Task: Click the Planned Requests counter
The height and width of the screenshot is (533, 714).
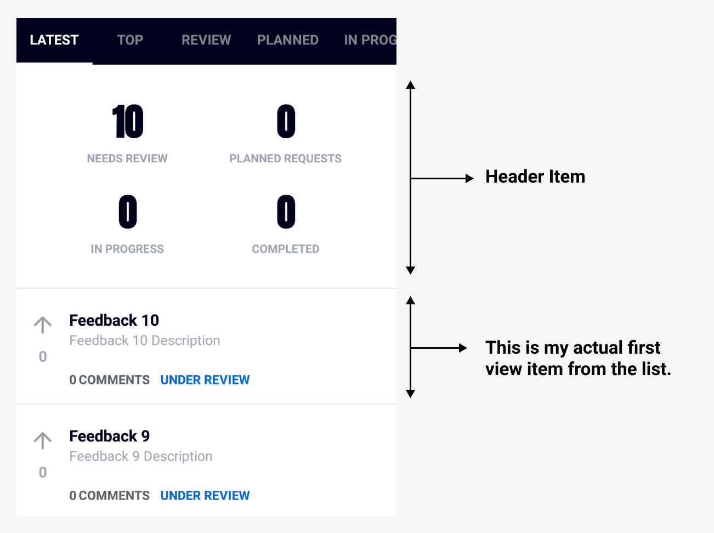Action: 286,122
